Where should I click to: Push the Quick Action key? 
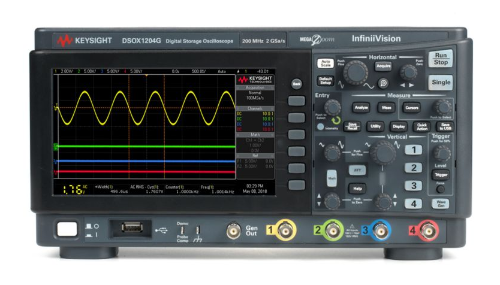point(422,126)
